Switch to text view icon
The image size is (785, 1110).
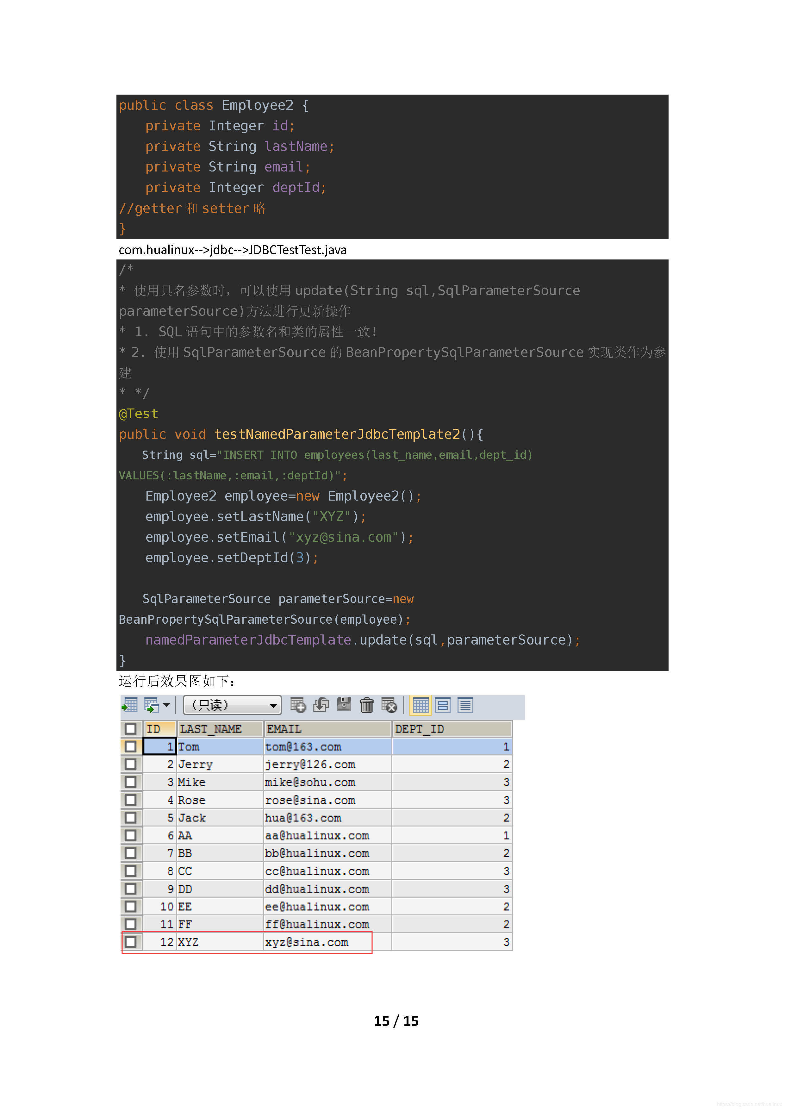[465, 705]
